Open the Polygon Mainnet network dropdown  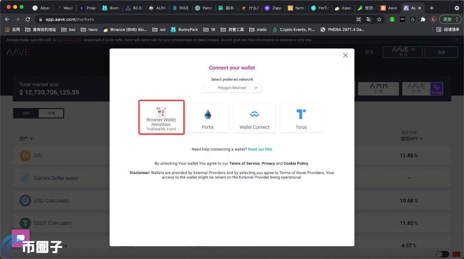click(x=232, y=88)
